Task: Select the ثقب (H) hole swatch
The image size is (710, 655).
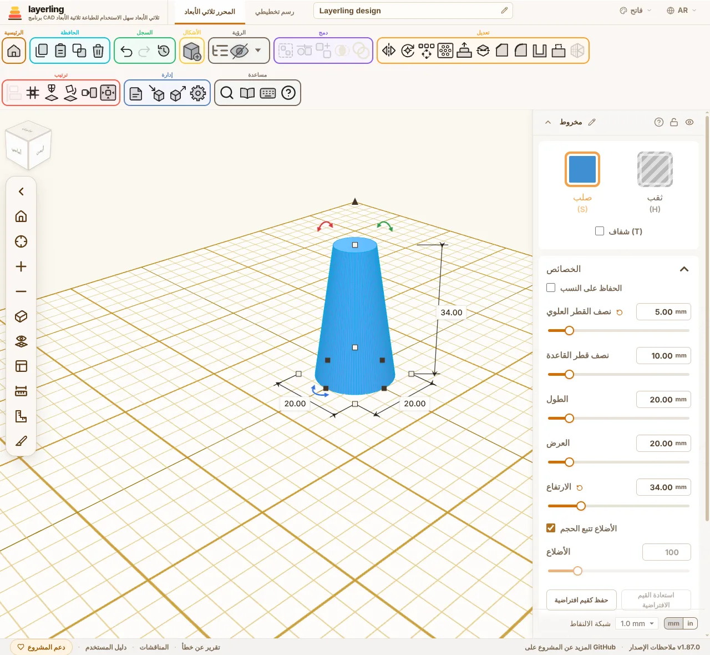Action: tap(655, 169)
